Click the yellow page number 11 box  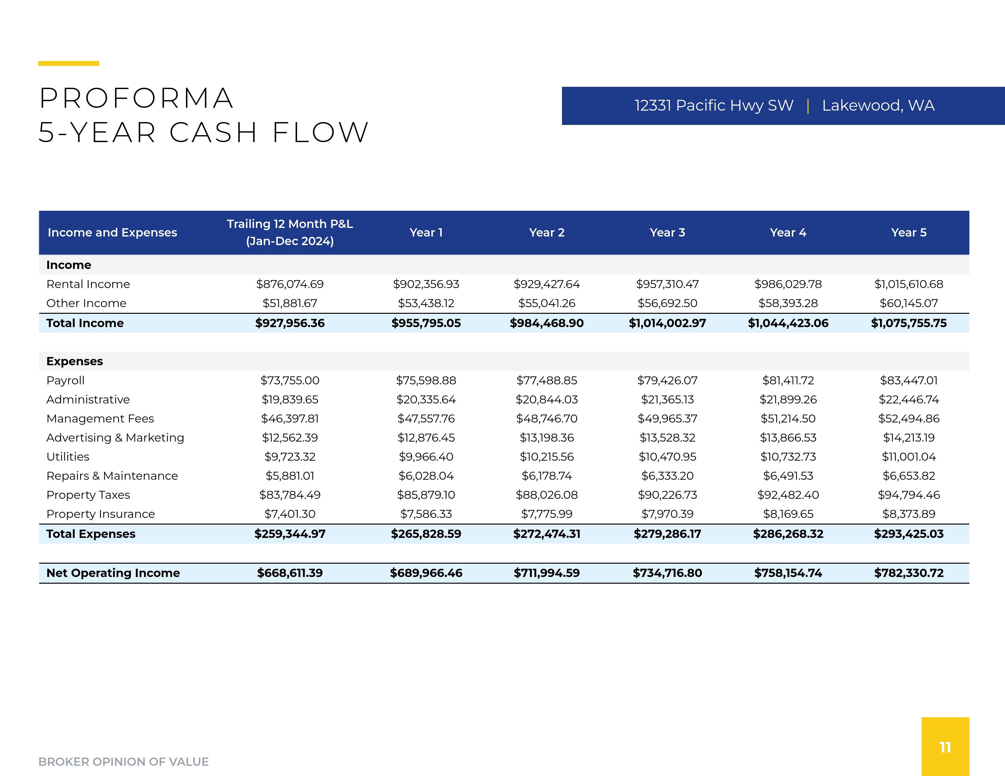pyautogui.click(x=945, y=746)
